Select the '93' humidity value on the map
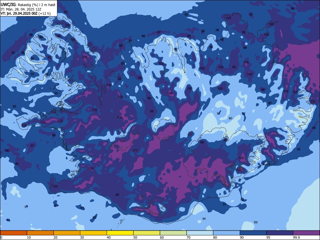The width and height of the screenshot is (320, 240). pyautogui.click(x=224, y=204)
